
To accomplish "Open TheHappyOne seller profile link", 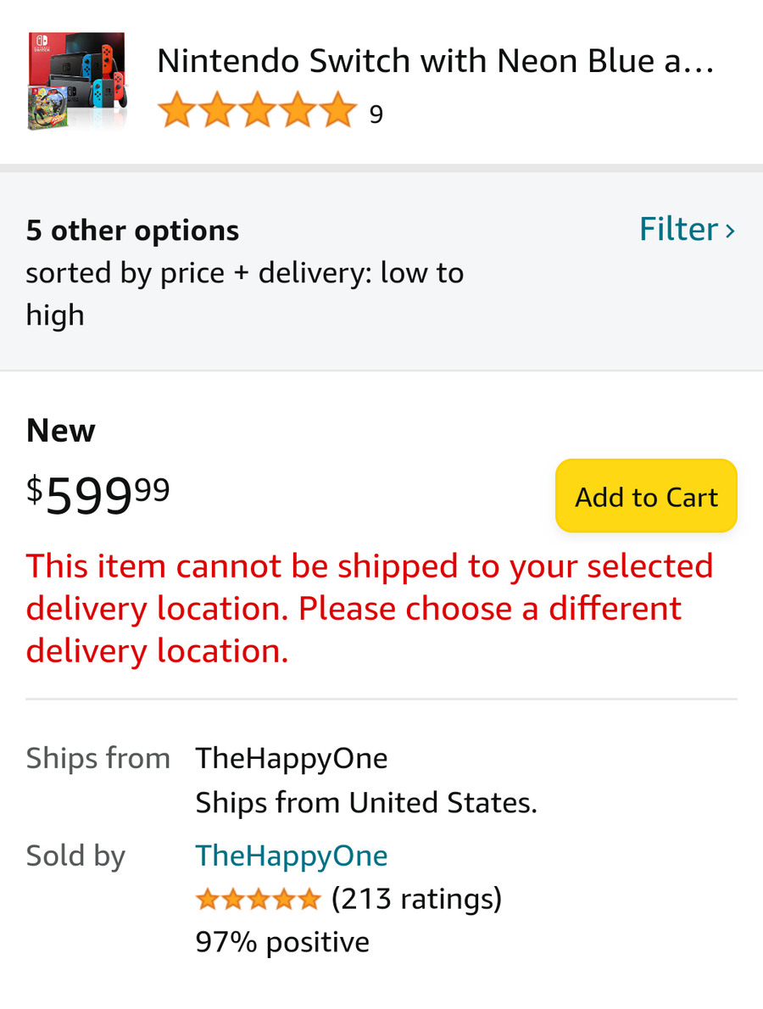I will click(292, 856).
